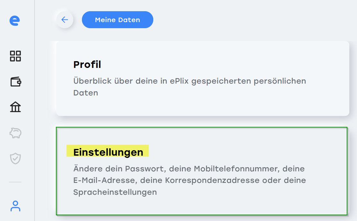Open the Profil card
This screenshot has width=357, height=221.
(x=203, y=78)
